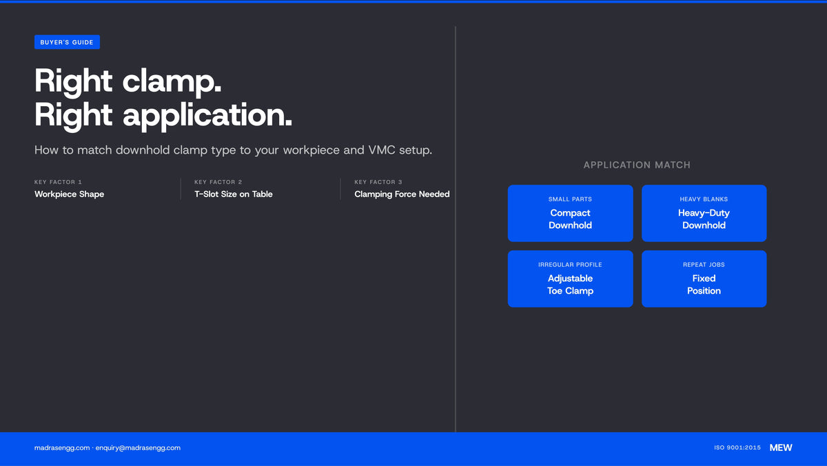Screen dimensions: 827x466
Task: Open the Adjustable Toe Clamp card
Action: click(x=570, y=278)
